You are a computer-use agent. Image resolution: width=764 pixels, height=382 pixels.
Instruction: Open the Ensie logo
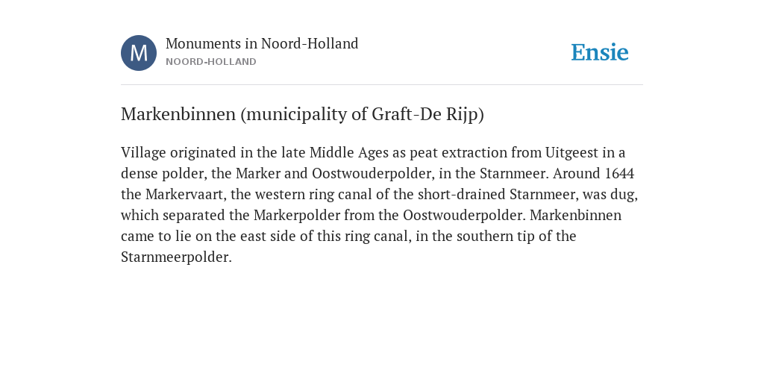coord(600,52)
